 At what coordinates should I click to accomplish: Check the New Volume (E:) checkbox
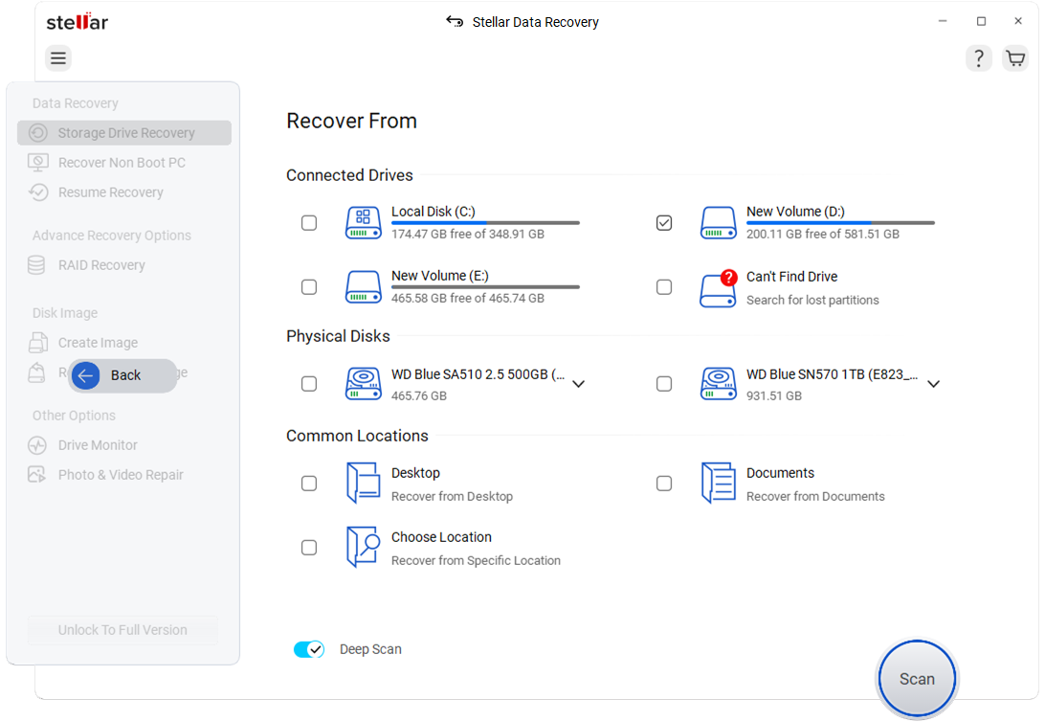tap(308, 287)
